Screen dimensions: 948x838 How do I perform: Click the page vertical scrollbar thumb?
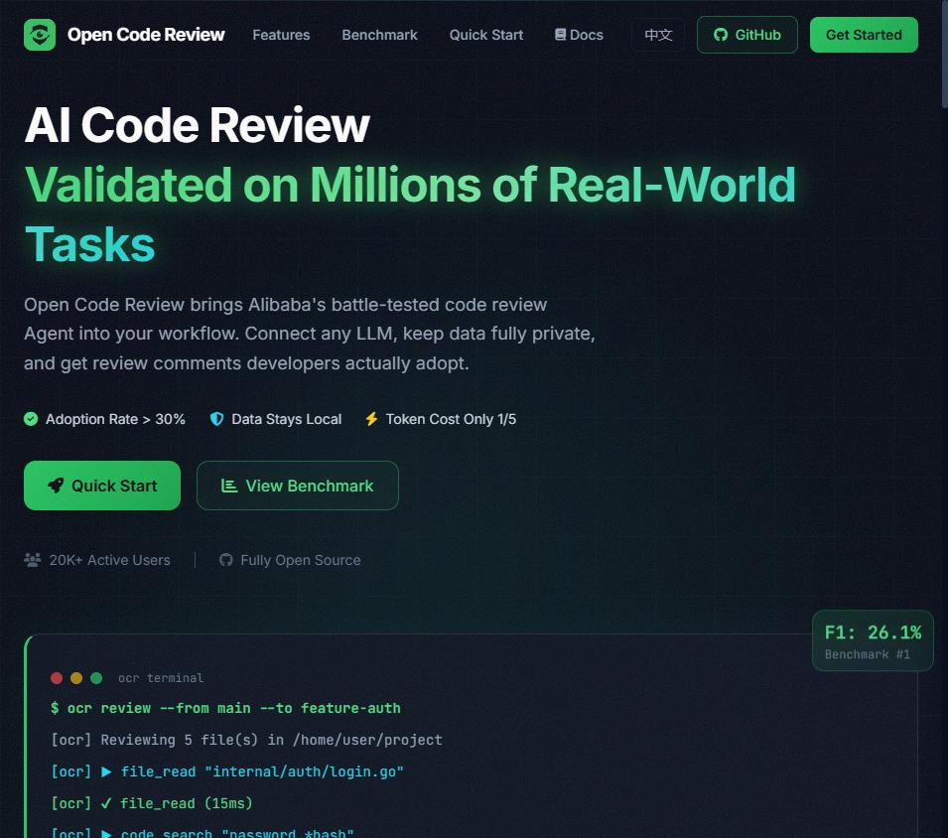coord(944,55)
